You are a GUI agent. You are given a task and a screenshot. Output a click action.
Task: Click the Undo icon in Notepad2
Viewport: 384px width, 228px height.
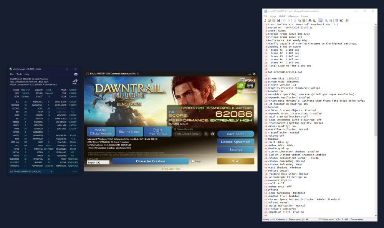click(x=284, y=20)
